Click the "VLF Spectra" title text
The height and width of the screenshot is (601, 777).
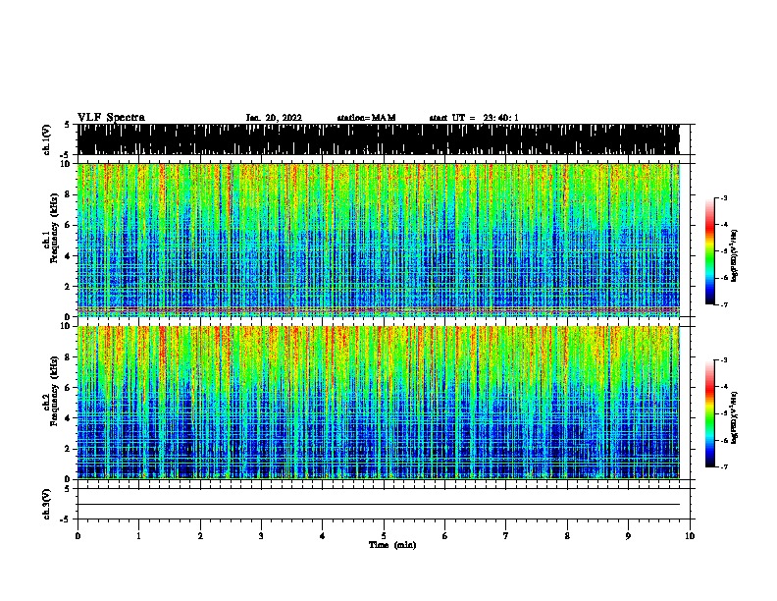(x=111, y=118)
